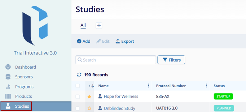Click the Programs stack icon
Viewport: 246px width, 112px height.
pyautogui.click(x=8, y=86)
